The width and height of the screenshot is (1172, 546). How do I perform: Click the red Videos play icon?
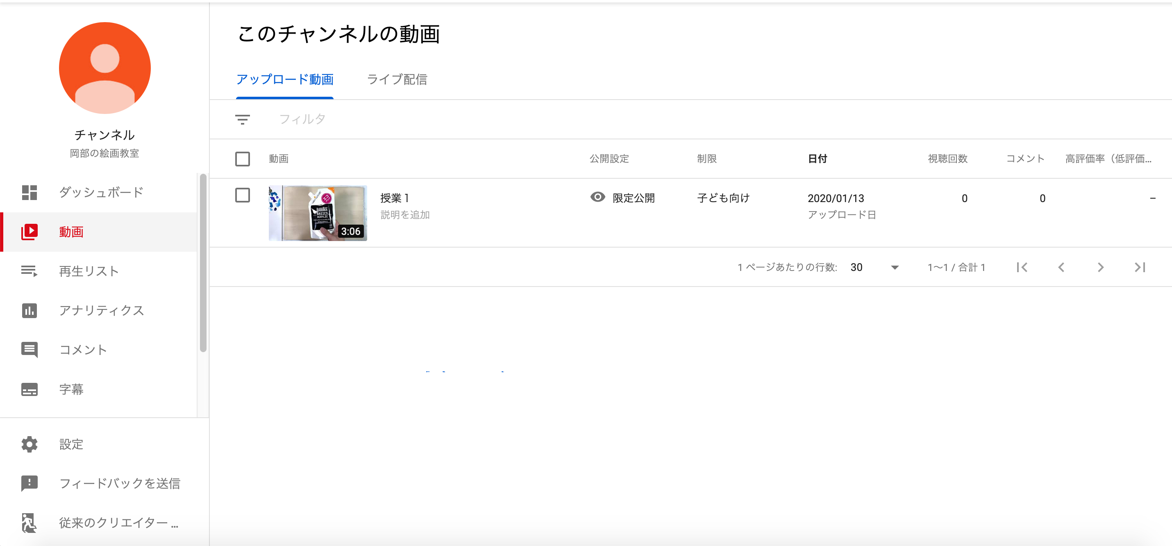[x=30, y=232]
